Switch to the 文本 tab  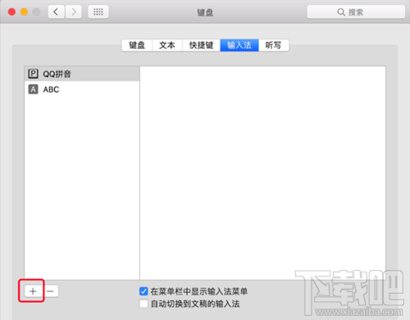pos(167,45)
